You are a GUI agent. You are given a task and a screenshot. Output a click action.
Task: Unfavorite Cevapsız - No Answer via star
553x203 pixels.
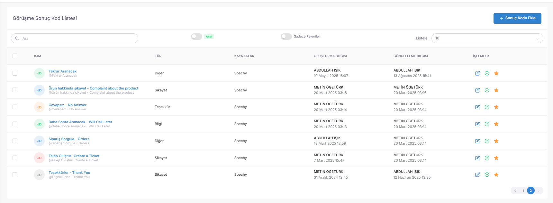click(x=496, y=107)
